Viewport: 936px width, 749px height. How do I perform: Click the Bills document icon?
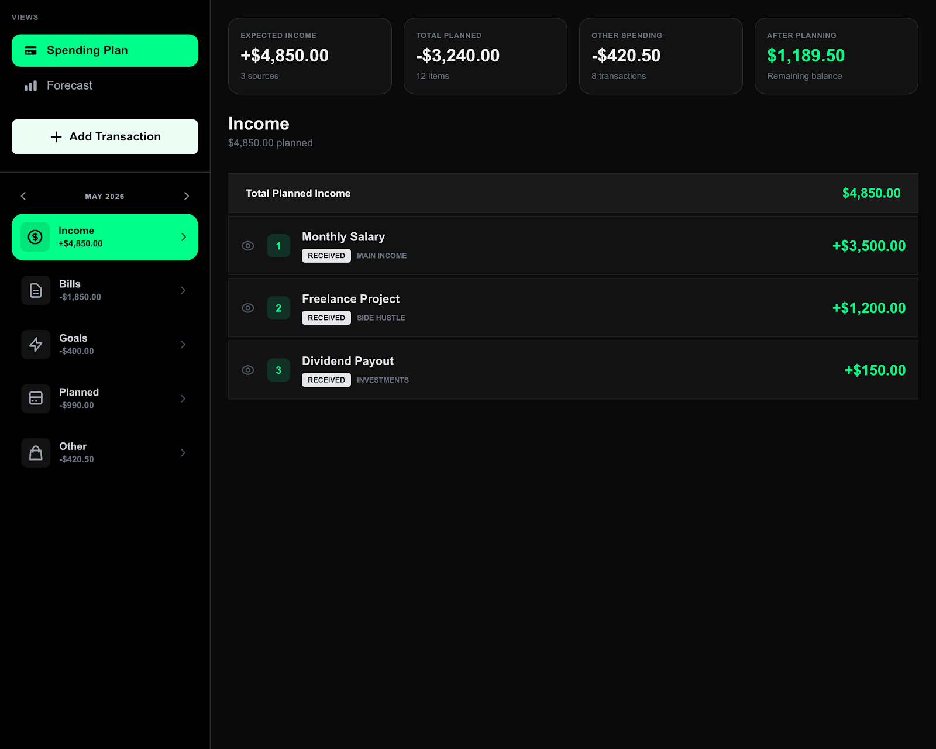point(36,290)
